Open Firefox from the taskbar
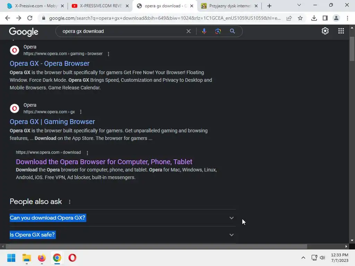Screen dimensions: 355x266 [x=42, y=258]
